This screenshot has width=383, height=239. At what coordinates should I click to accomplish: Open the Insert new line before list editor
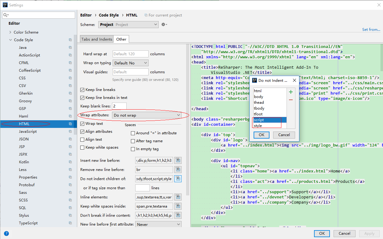point(178,161)
